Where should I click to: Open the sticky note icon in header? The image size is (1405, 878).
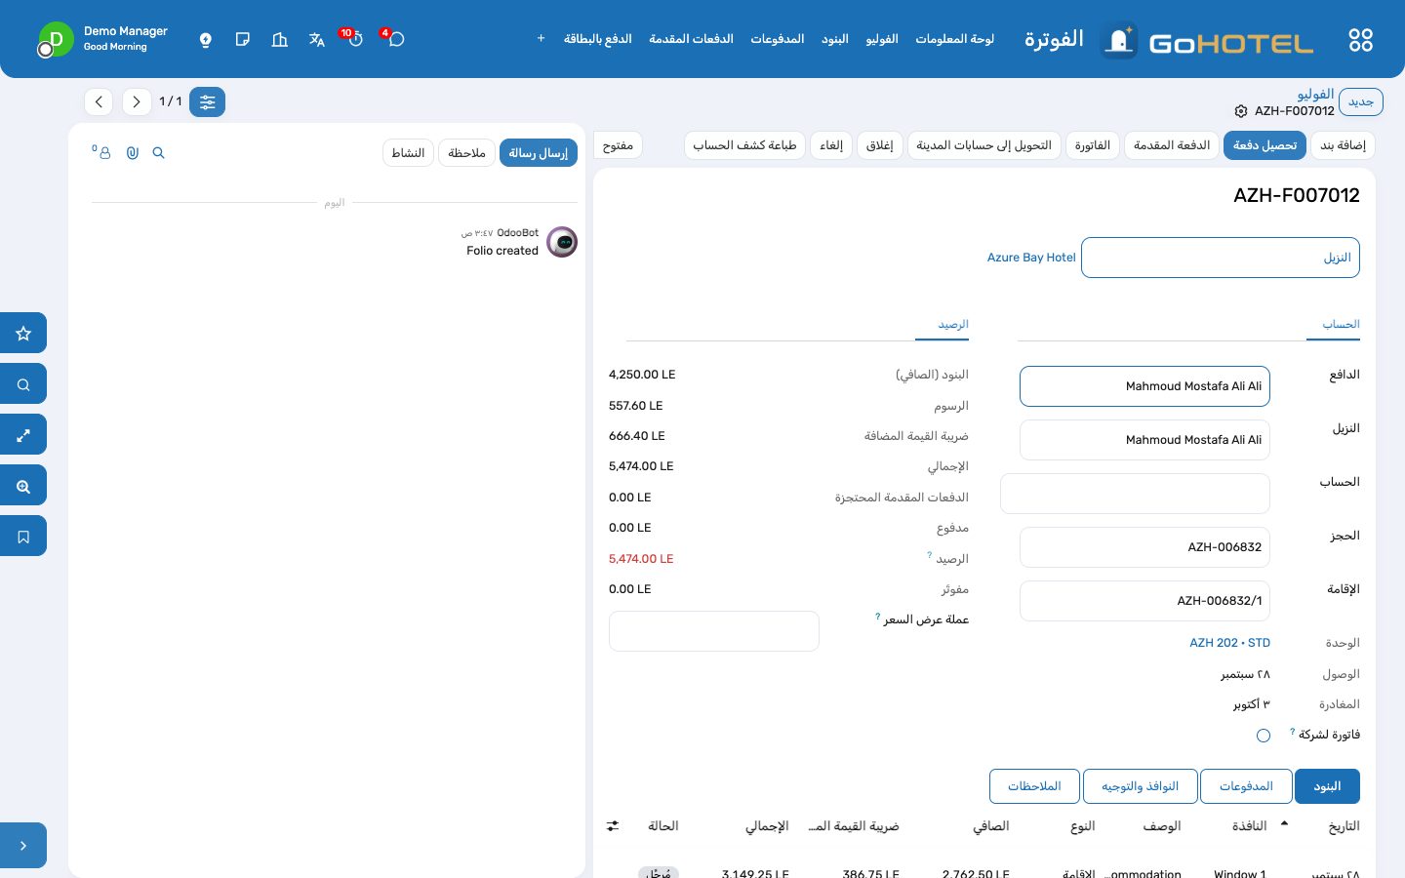click(243, 39)
